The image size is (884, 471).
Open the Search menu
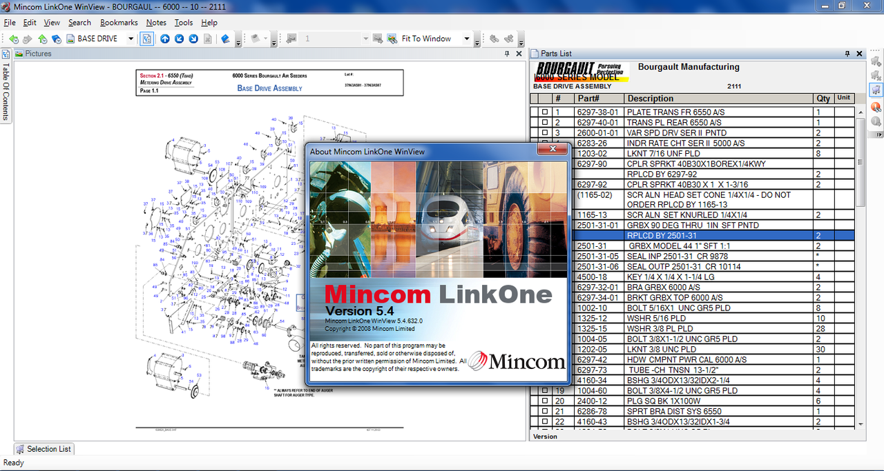(79, 23)
